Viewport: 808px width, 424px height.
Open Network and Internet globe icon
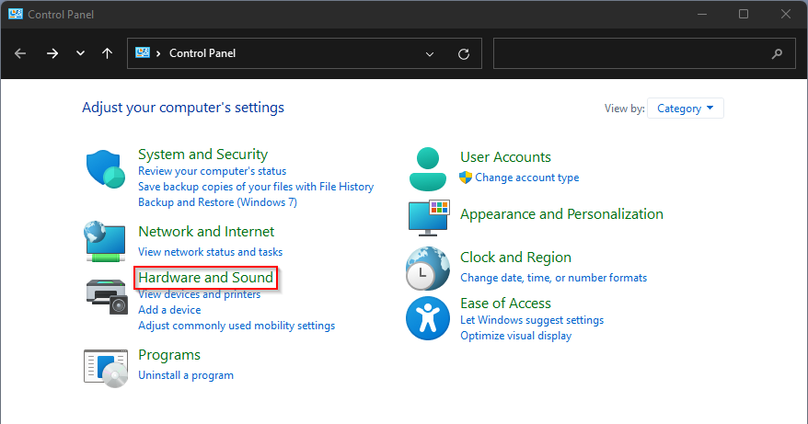coord(105,241)
